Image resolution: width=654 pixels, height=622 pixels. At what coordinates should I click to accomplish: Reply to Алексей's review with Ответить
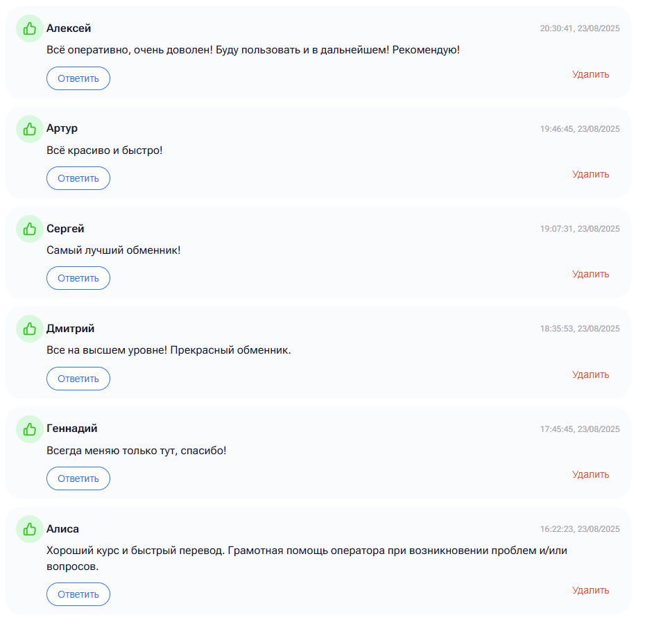78,78
